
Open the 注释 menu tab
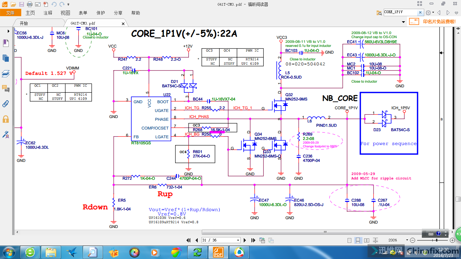pos(48,13)
